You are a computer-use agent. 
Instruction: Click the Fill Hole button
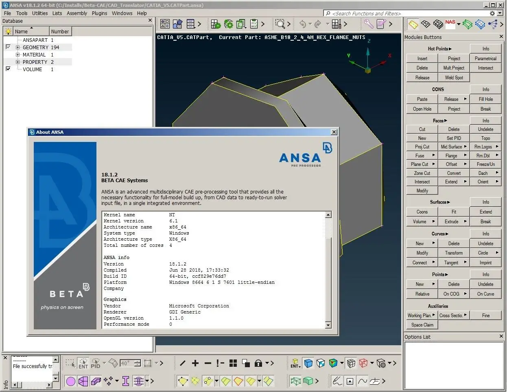point(485,99)
